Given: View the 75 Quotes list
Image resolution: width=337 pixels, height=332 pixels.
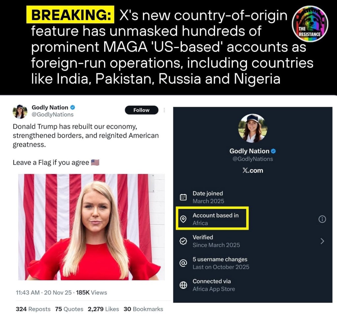Looking at the screenshot, I should [x=69, y=309].
